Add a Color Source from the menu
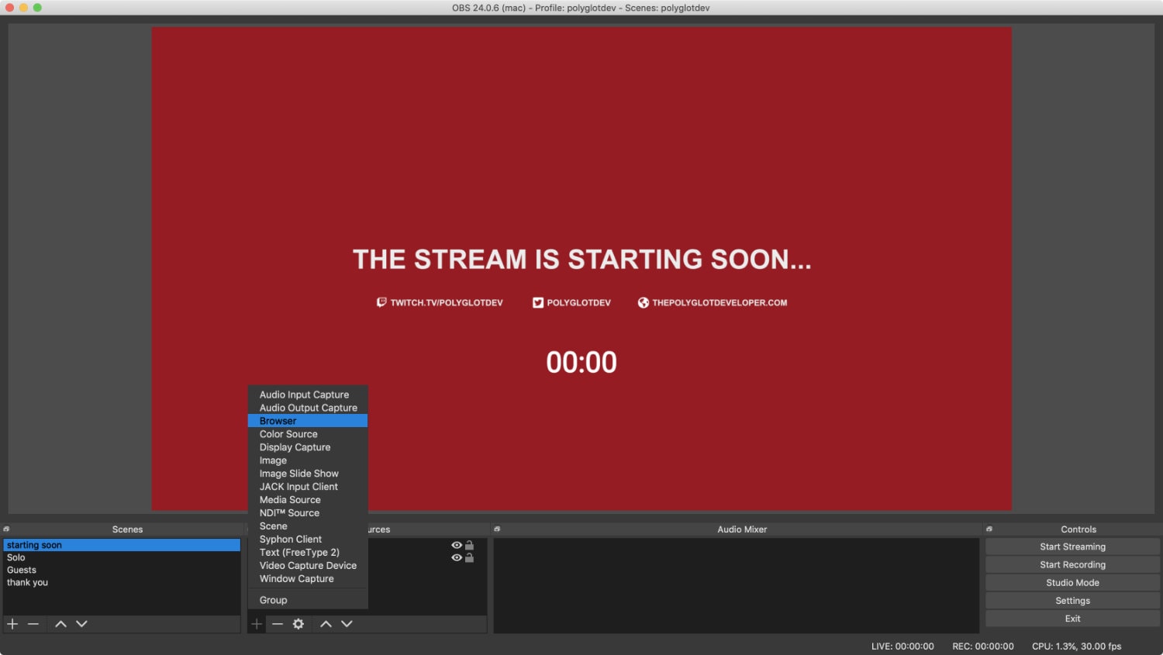This screenshot has width=1163, height=655. coord(308,434)
